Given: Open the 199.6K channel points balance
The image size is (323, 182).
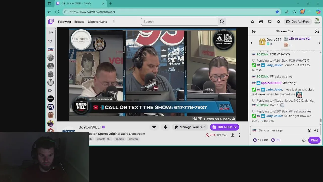Looking at the screenshot, I should (x=261, y=140).
